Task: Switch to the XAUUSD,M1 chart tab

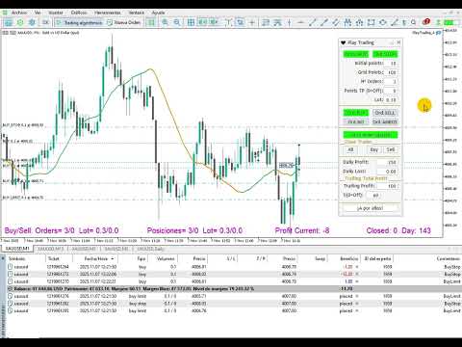Action: click(x=16, y=249)
